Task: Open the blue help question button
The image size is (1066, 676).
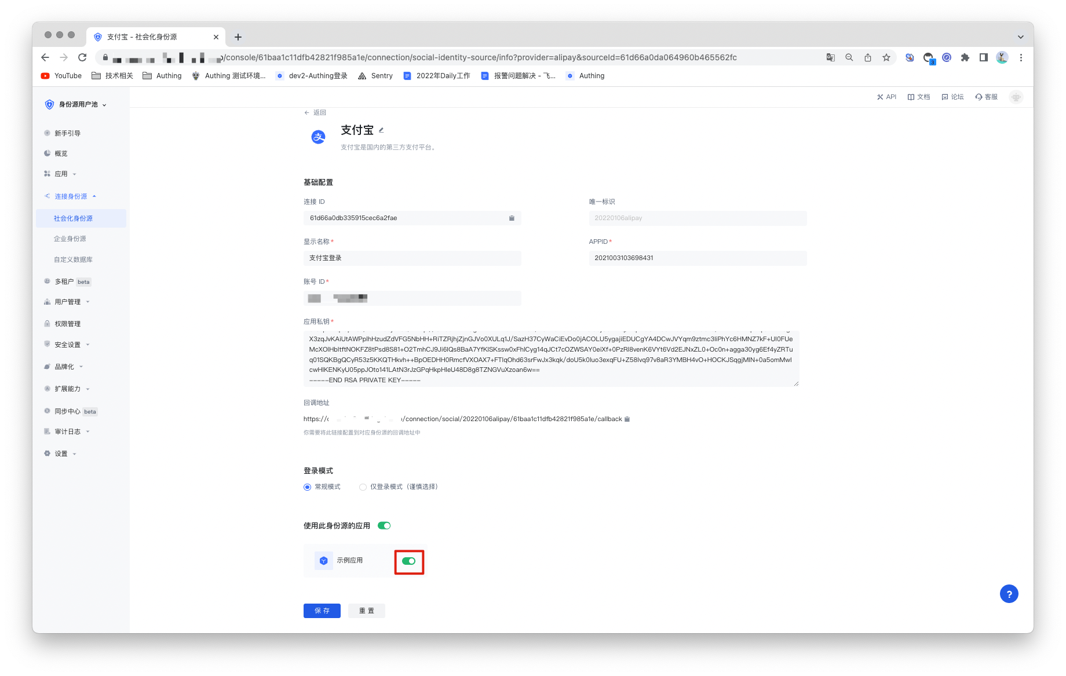Action: click(1009, 594)
